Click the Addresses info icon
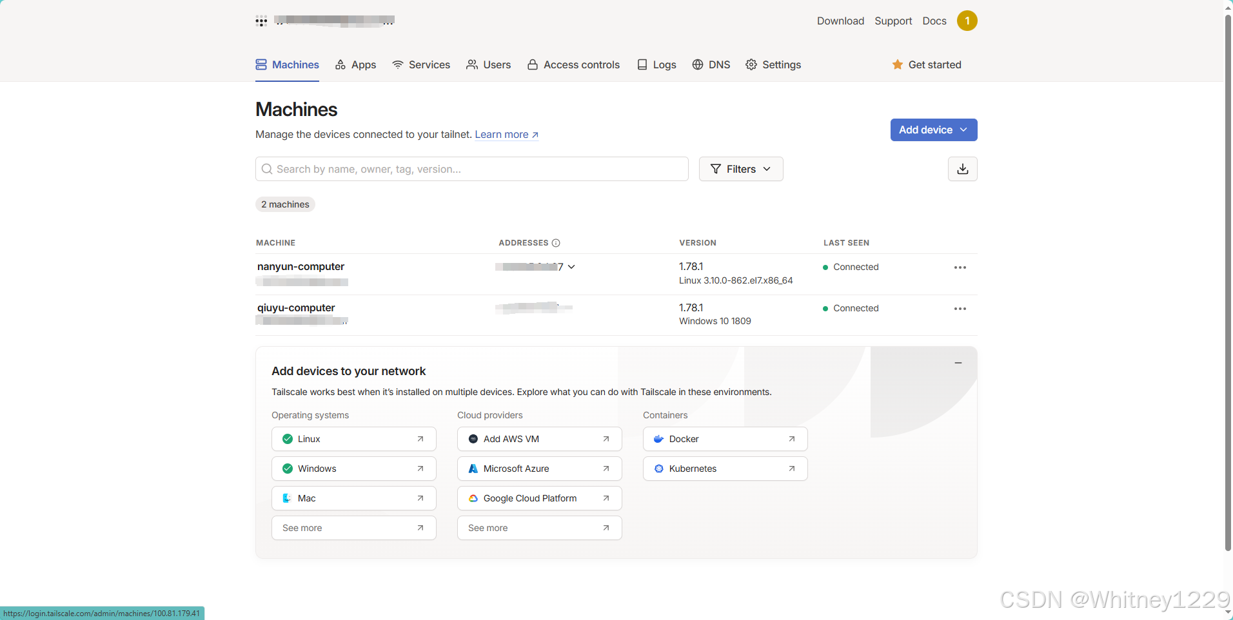This screenshot has height=620, width=1233. pos(556,243)
